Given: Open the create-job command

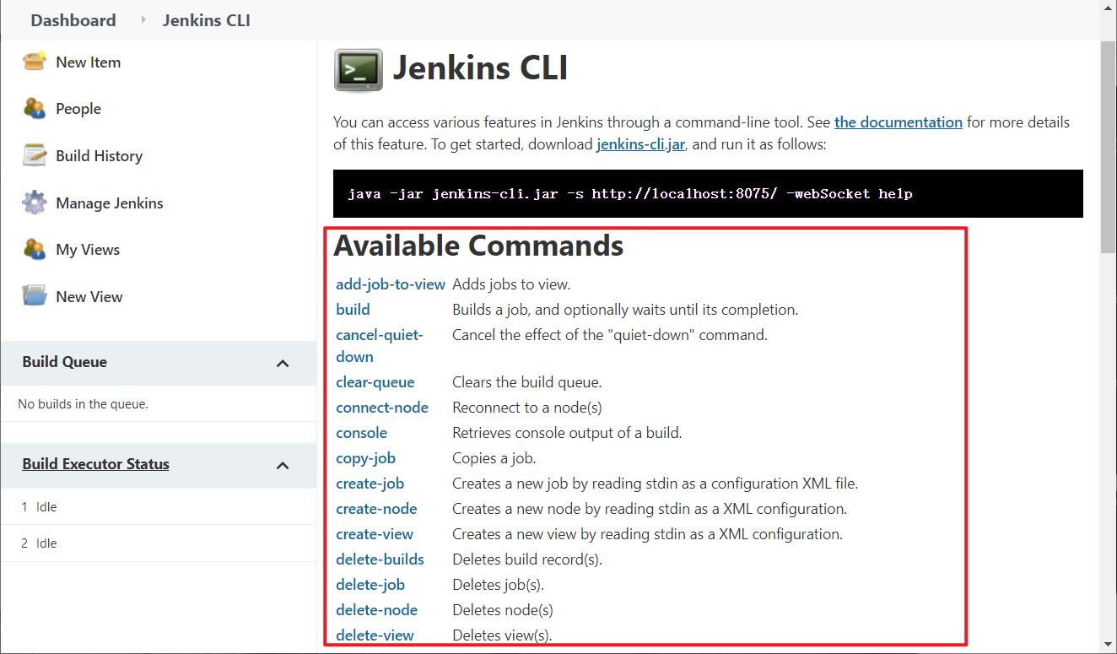Looking at the screenshot, I should [370, 484].
